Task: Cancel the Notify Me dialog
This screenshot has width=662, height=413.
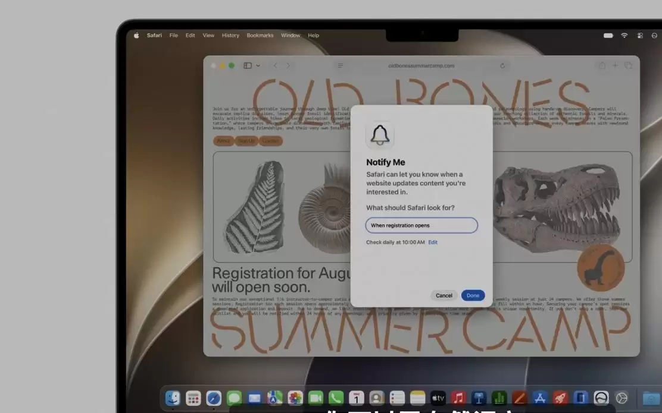Action: (x=444, y=295)
